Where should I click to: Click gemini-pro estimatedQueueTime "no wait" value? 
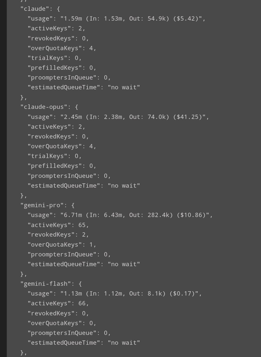click(x=124, y=264)
